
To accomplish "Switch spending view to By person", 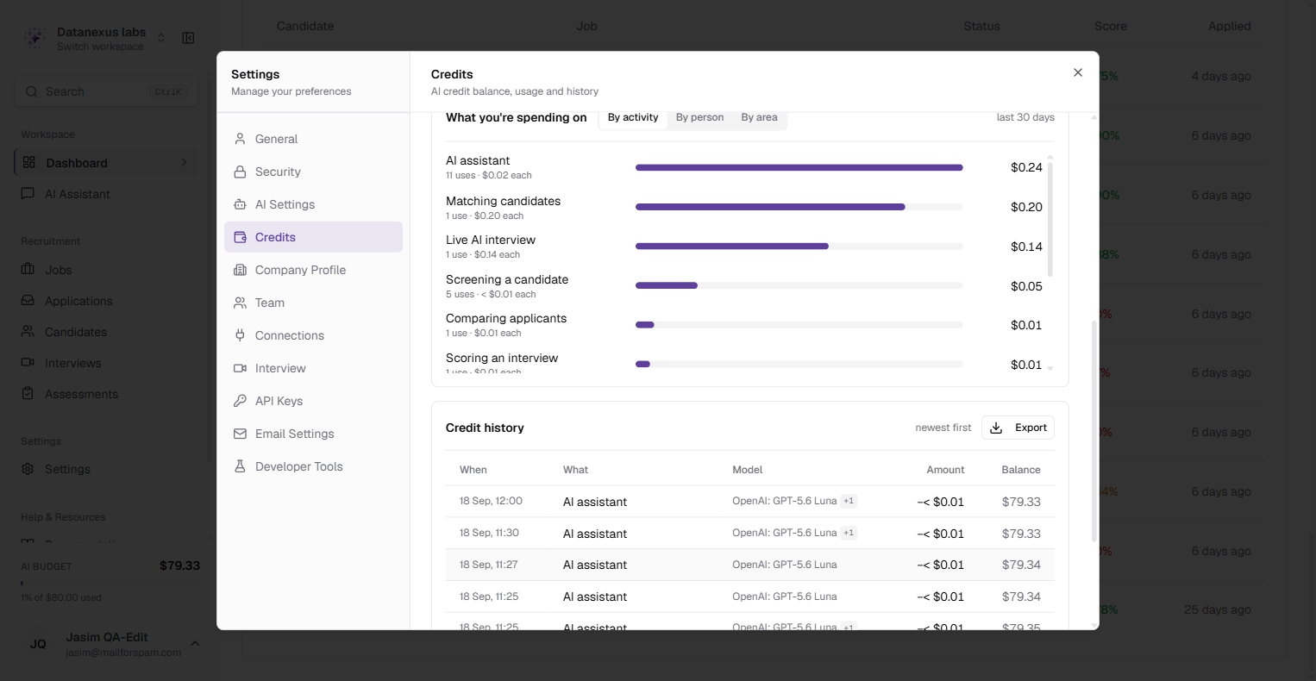I will point(699,117).
